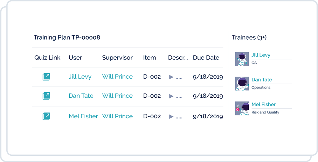Select Dan Tate in the Trainees panel
Image resolution: width=318 pixels, height=162 pixels.
[262, 80]
